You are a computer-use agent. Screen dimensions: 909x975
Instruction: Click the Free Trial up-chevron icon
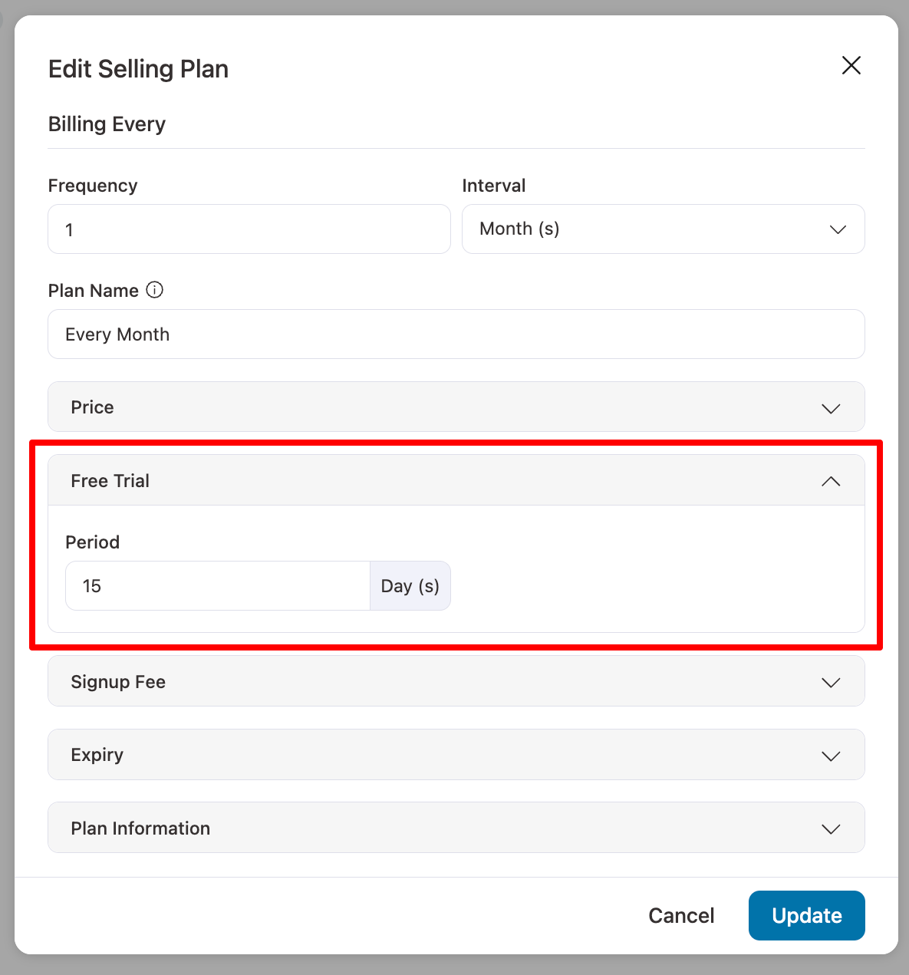831,482
